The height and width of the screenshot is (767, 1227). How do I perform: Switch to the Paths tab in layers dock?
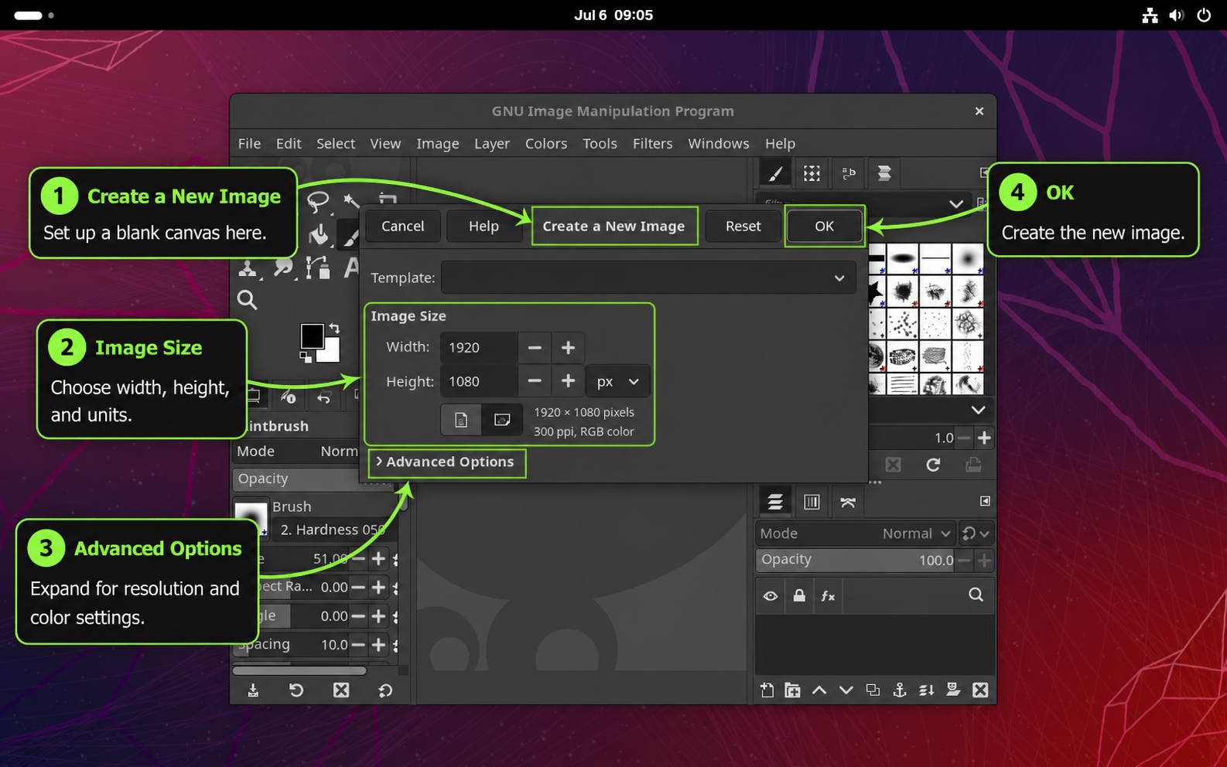click(x=848, y=502)
